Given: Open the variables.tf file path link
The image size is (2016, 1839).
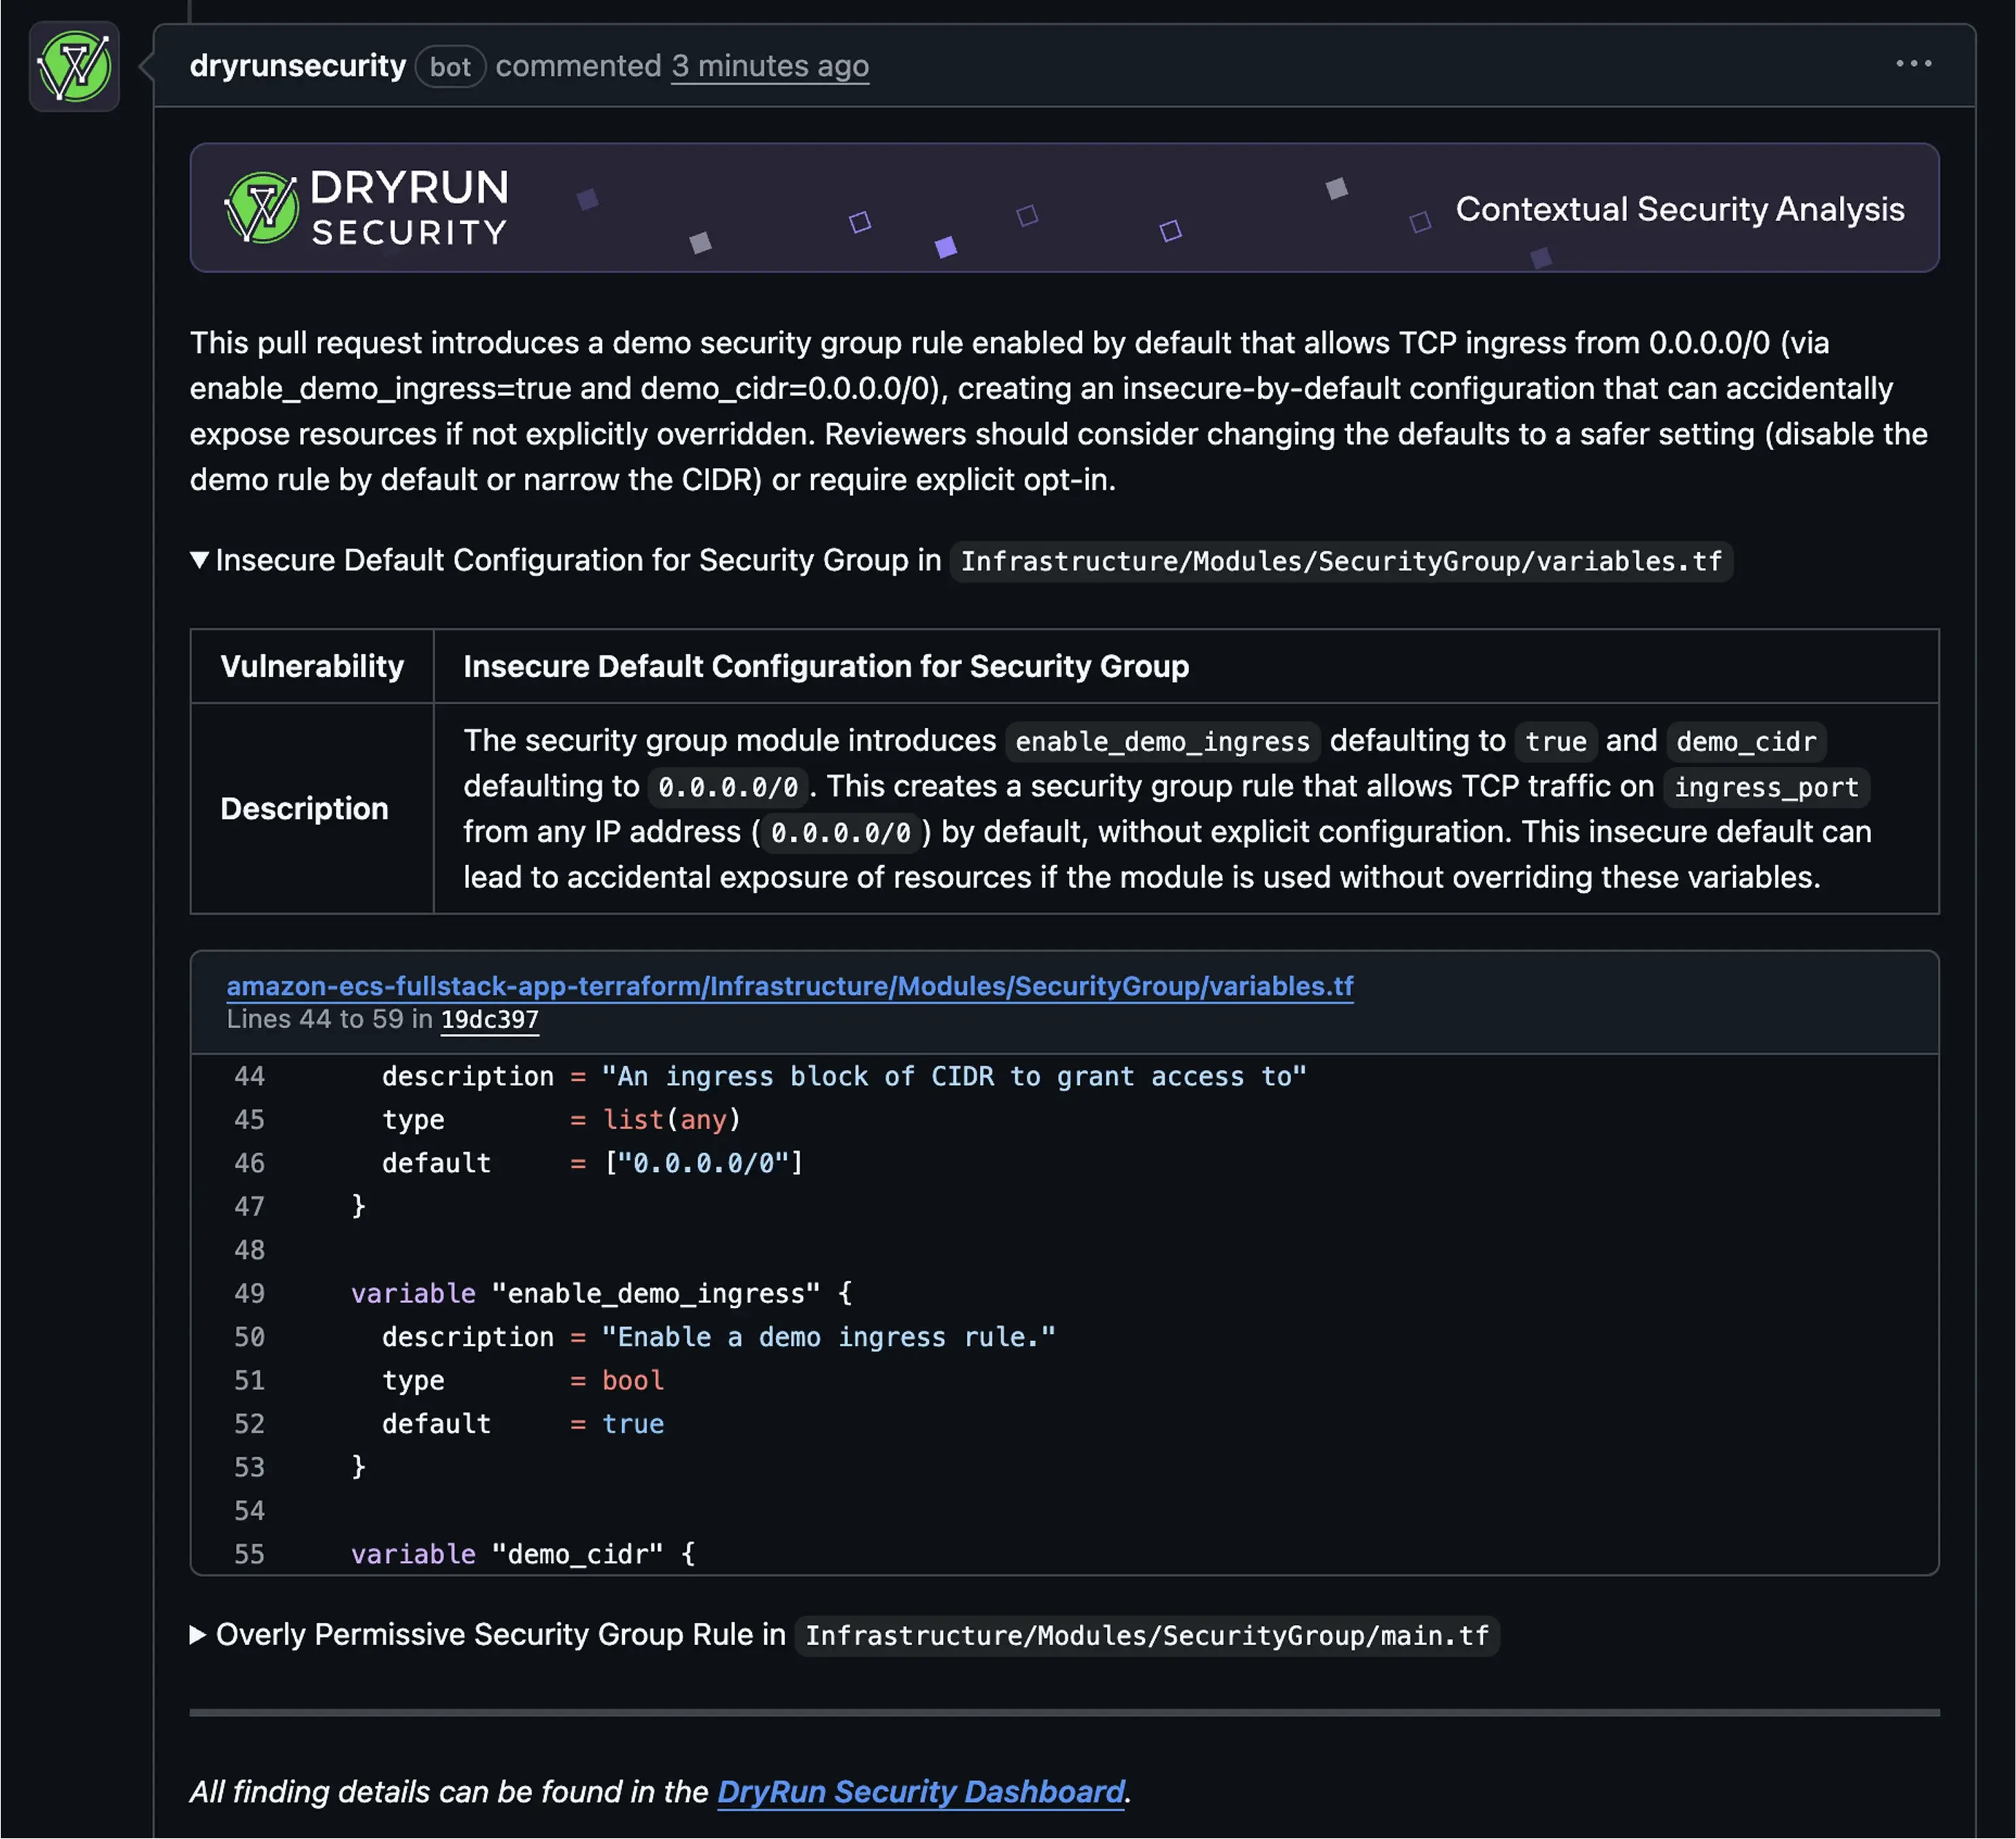Looking at the screenshot, I should [789, 986].
